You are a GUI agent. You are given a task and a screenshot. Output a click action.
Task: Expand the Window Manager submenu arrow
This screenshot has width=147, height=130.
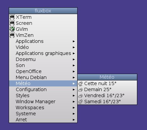[x=74, y=102]
